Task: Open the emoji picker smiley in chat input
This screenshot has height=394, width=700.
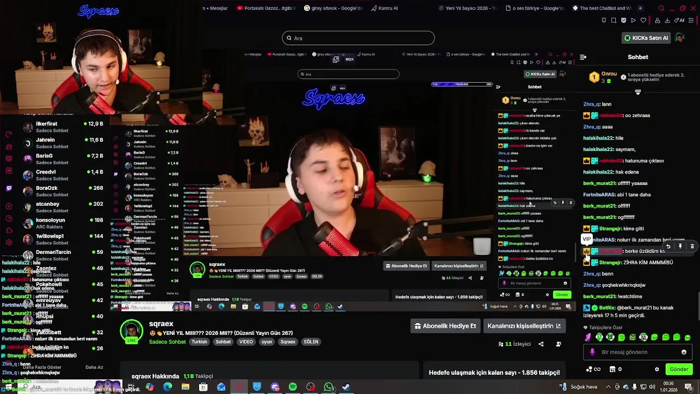Action: click(x=684, y=352)
